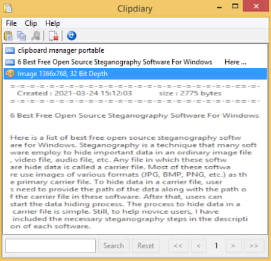This screenshot has height=261, width=271.
Task: Go to first page with << button
Action: coord(178,245)
